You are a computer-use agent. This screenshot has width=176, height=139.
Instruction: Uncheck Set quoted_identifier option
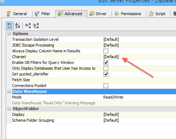coord(106,74)
